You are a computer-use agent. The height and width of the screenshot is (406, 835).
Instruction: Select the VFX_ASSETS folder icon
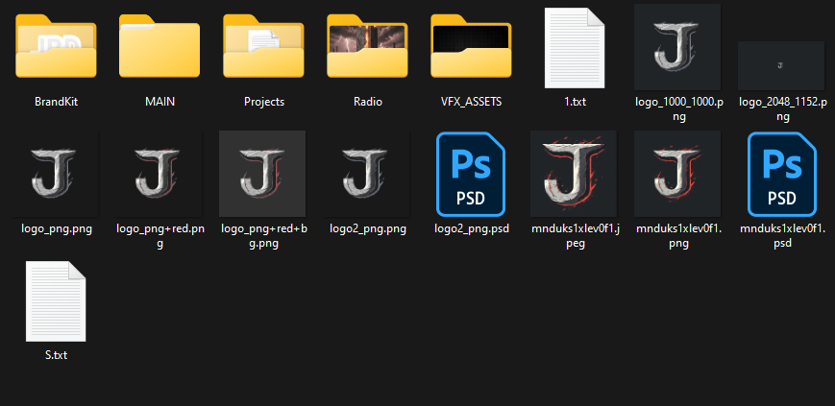coord(471,46)
